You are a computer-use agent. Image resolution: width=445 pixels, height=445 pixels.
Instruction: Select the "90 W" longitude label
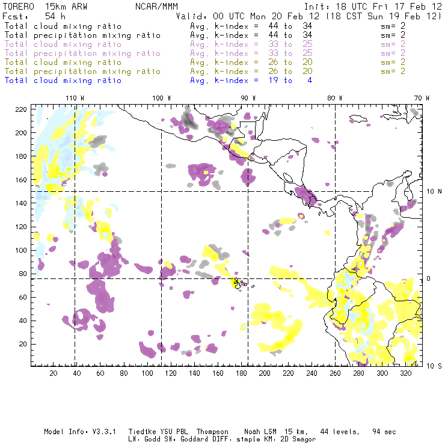point(248,98)
